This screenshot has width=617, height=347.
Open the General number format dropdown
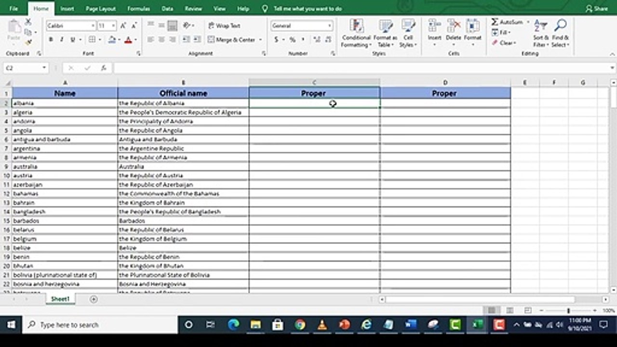[330, 26]
